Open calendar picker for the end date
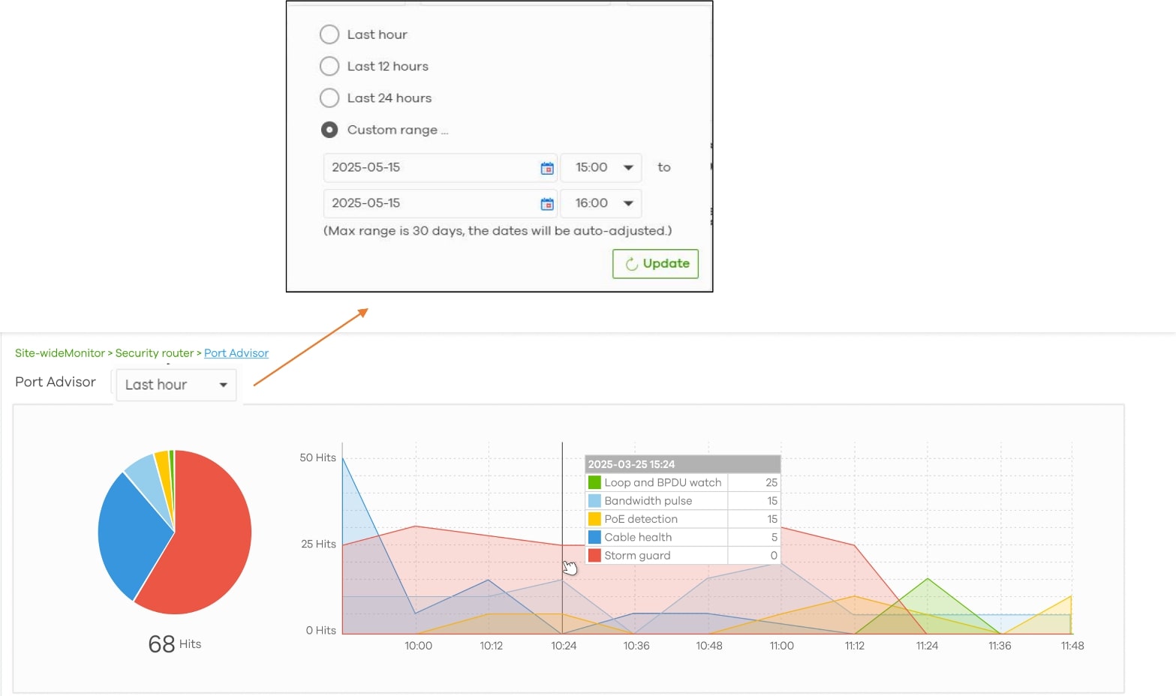1176x696 pixels. coord(547,204)
